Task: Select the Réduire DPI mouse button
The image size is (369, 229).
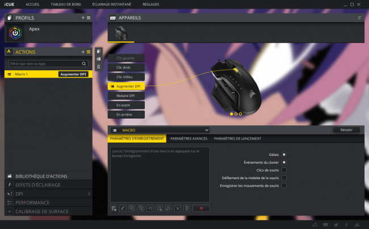Action: point(126,96)
